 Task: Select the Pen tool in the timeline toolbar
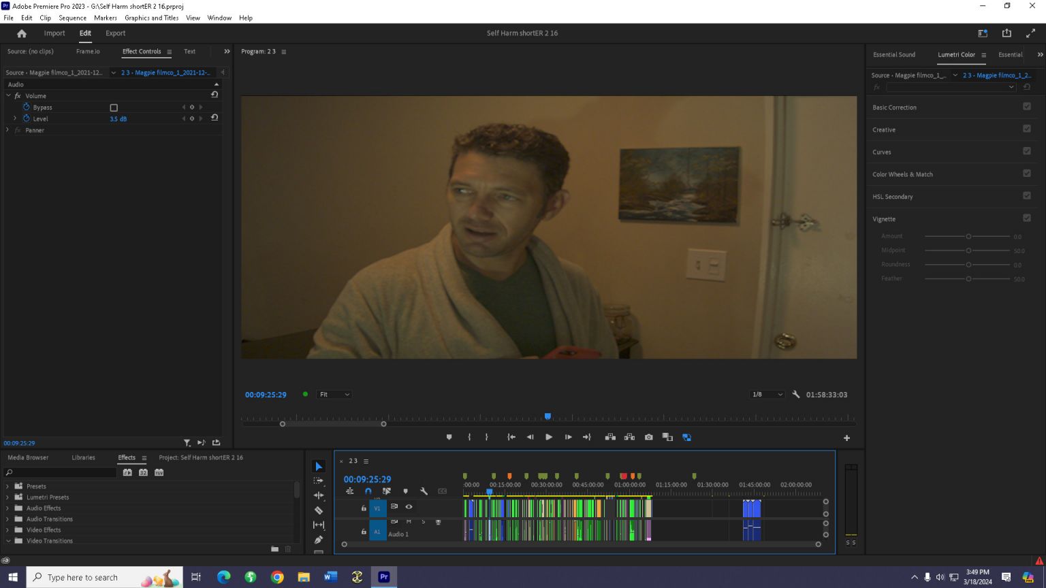[x=318, y=540]
